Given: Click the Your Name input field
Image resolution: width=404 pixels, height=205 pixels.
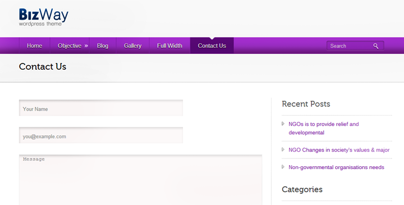Looking at the screenshot, I should (x=101, y=108).
